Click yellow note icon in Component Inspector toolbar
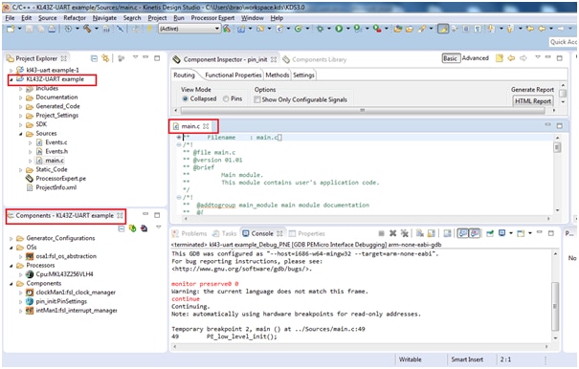 [x=500, y=58]
